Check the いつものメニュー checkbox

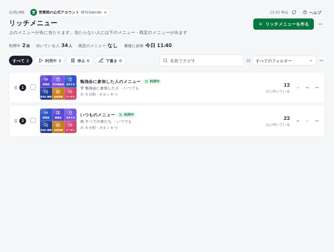(33, 120)
